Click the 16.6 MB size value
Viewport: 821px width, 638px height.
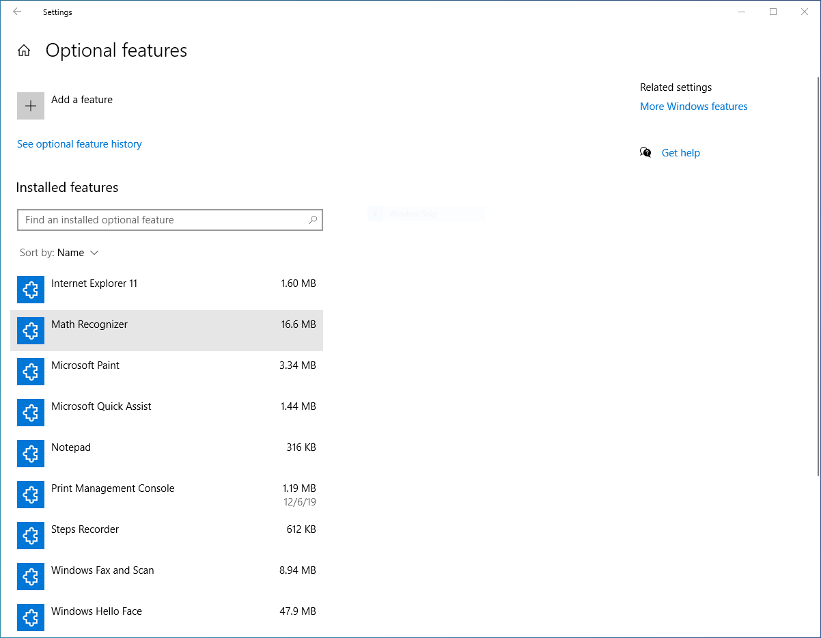298,324
